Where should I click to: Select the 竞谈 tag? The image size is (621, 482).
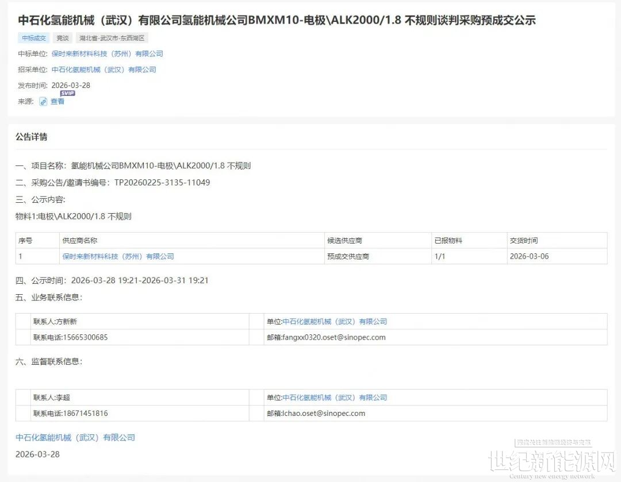(62, 38)
